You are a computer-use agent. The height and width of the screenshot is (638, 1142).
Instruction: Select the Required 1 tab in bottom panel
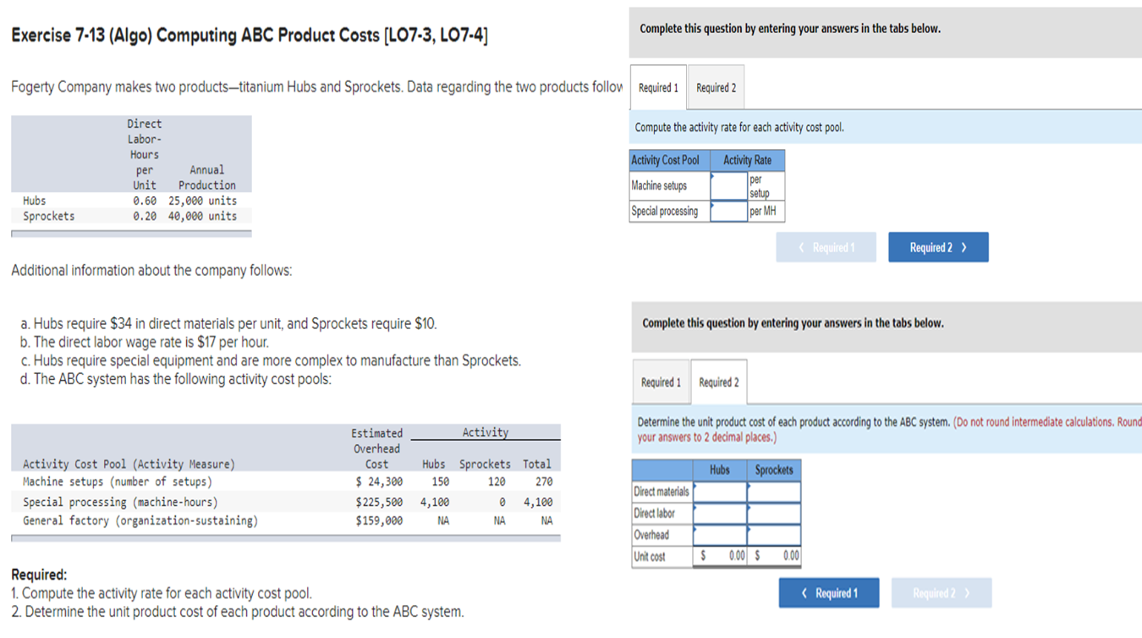pyautogui.click(x=661, y=381)
